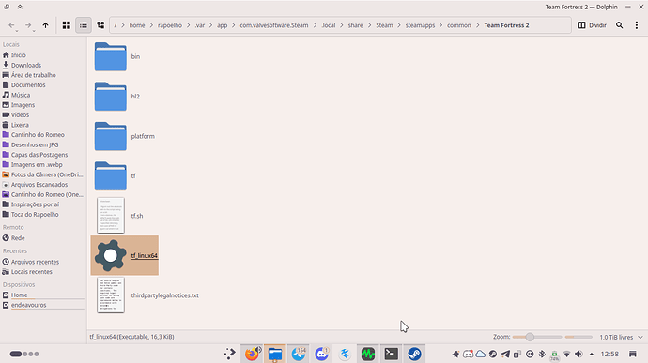The width and height of the screenshot is (648, 363).
Task: Open the Dolphin search icon
Action: click(619, 25)
